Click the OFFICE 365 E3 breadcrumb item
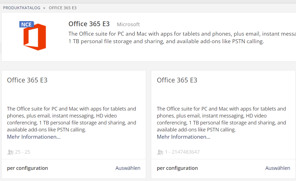 click(63, 8)
